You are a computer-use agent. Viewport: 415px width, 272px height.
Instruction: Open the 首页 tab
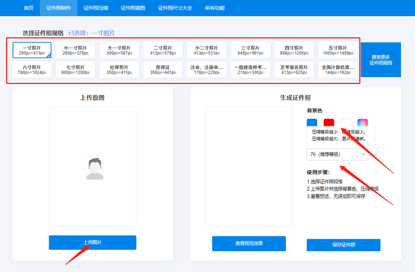(29, 8)
